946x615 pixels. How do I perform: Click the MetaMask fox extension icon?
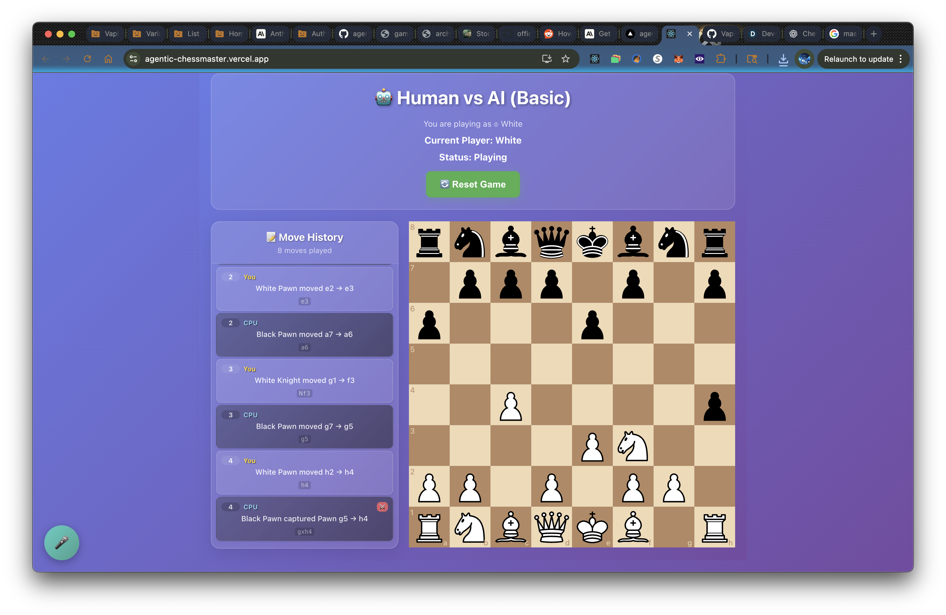click(x=679, y=59)
